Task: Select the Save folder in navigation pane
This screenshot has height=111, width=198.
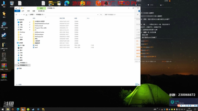Action: 21,37
